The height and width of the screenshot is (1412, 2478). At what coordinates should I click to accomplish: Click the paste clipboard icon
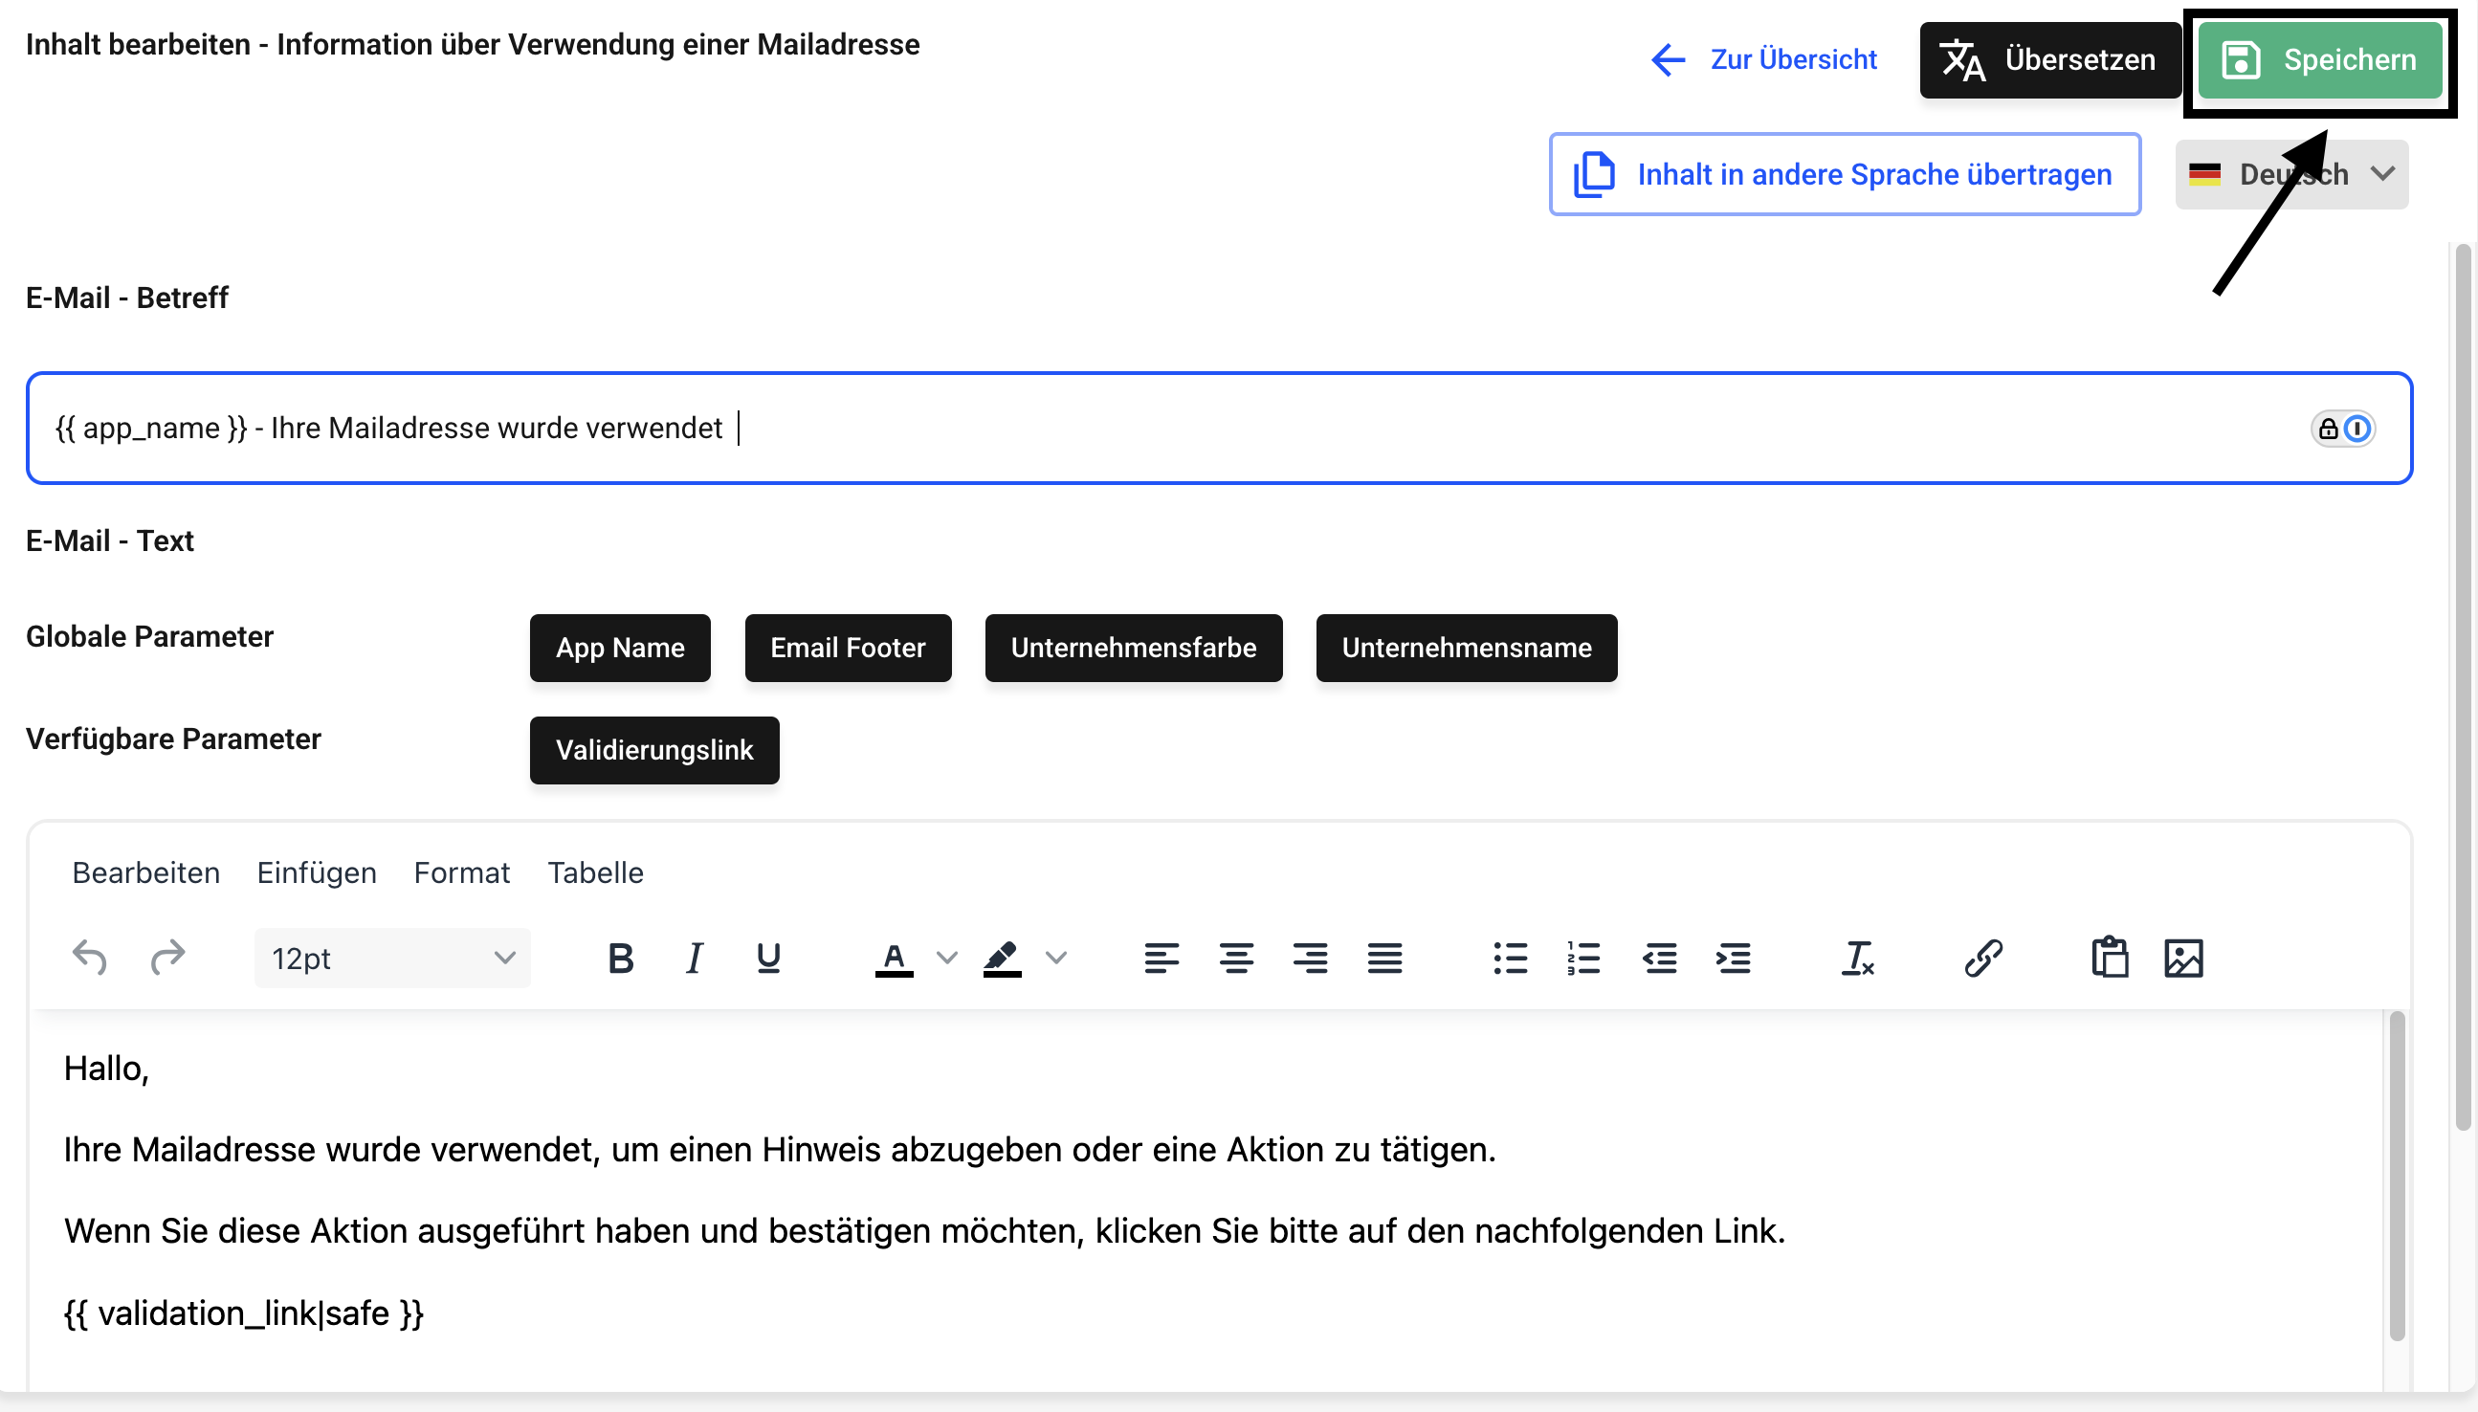tap(2110, 959)
